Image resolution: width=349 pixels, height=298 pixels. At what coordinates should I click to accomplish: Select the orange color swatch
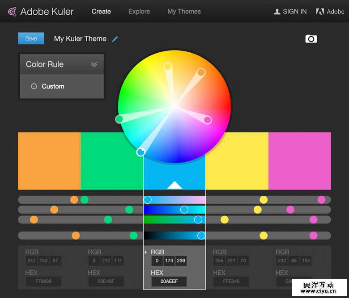click(49, 161)
